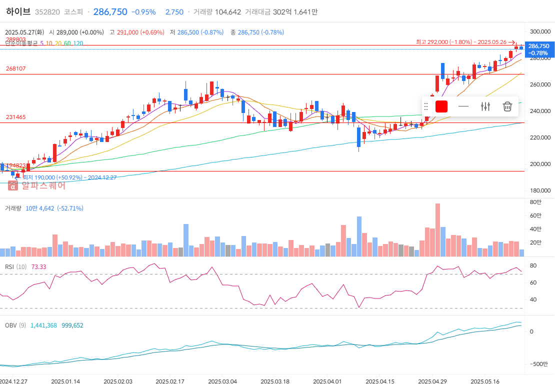This screenshot has width=555, height=389.
Task: Click the 260,000 price axis label
Action: pyautogui.click(x=540, y=84)
